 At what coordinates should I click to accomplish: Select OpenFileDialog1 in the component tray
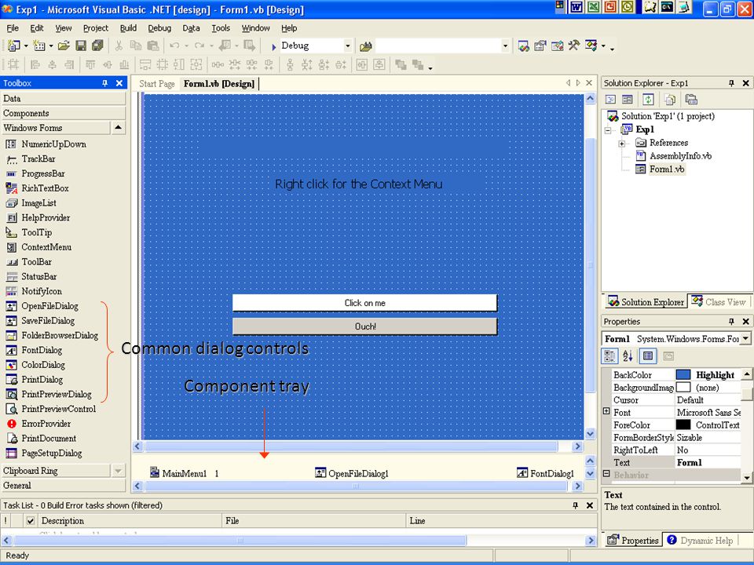(352, 473)
